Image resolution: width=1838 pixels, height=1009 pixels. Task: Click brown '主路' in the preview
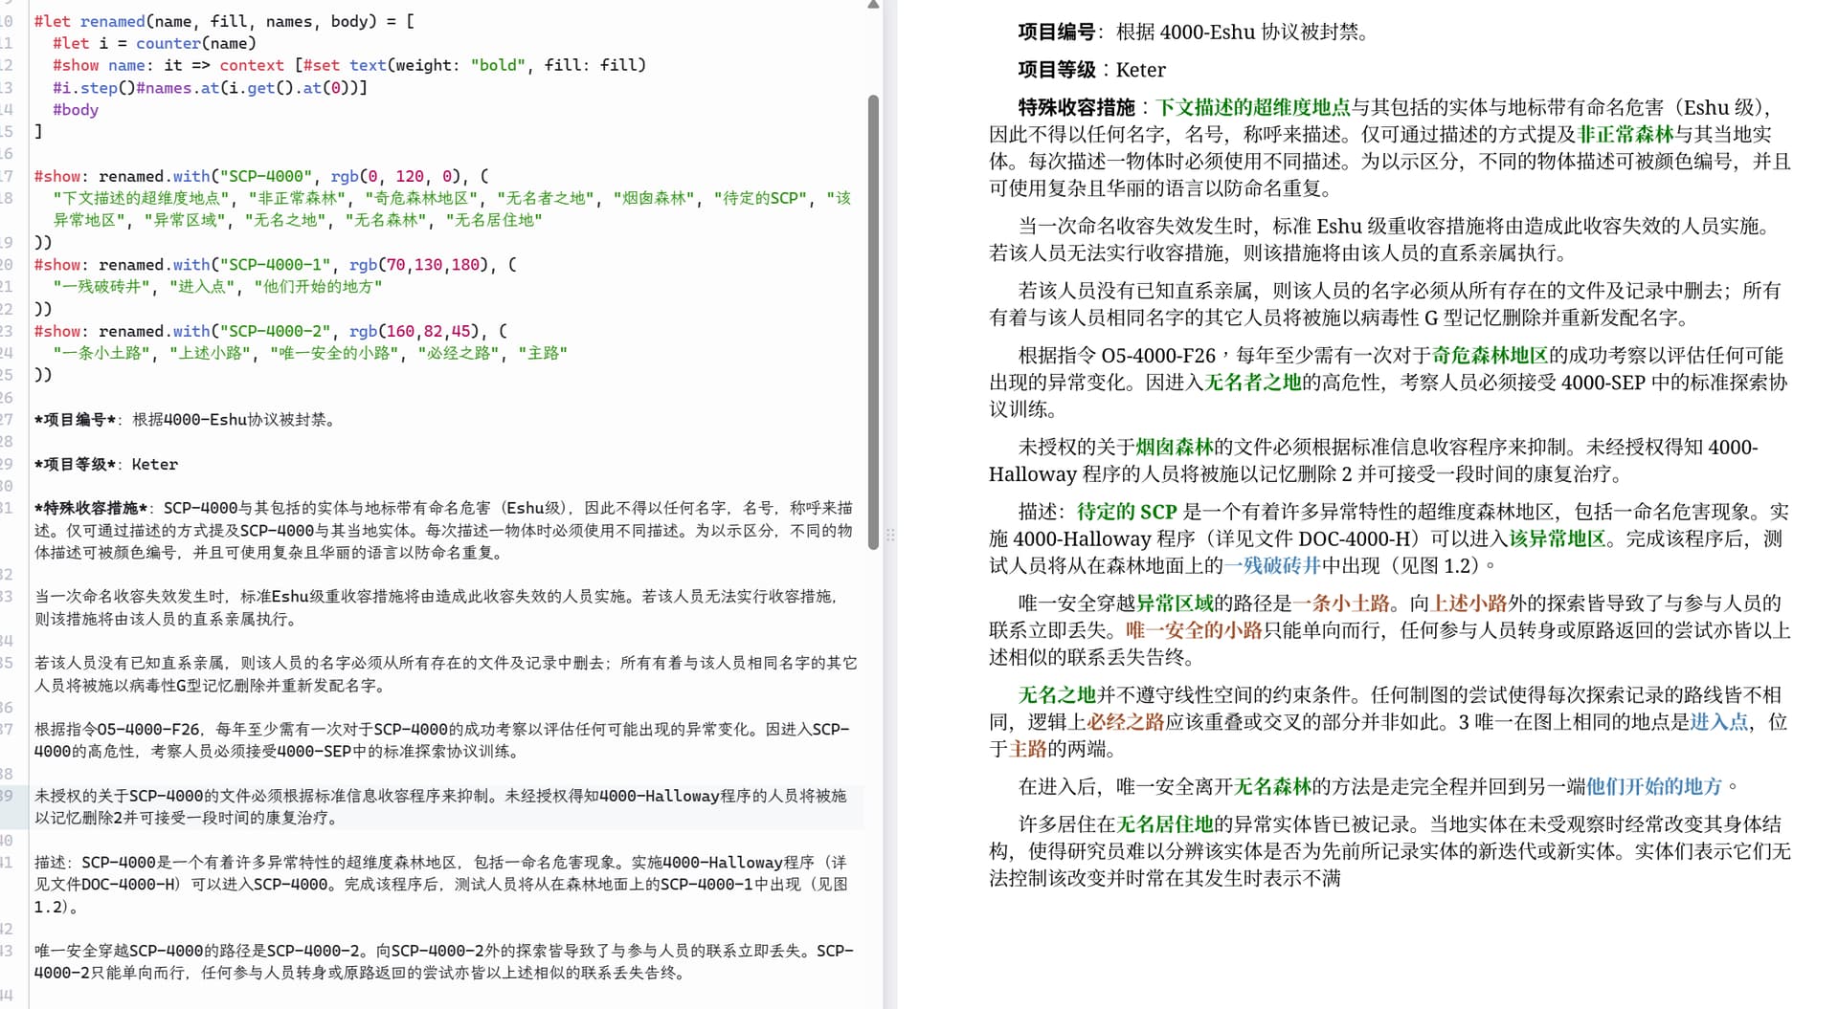pos(1028,748)
